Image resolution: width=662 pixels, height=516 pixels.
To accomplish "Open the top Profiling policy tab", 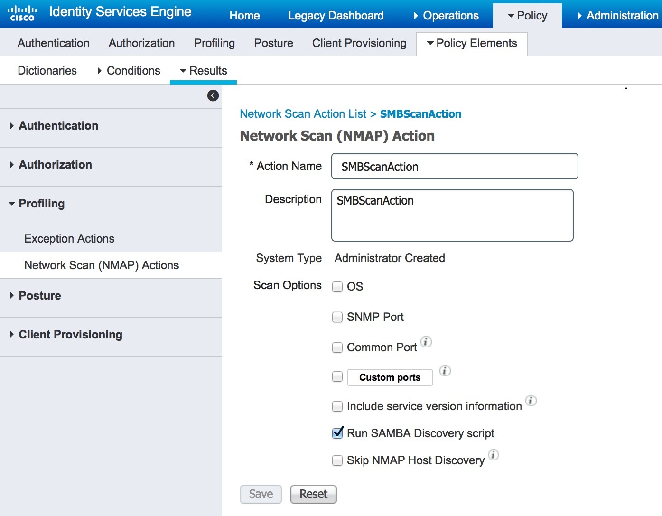I will [x=214, y=43].
